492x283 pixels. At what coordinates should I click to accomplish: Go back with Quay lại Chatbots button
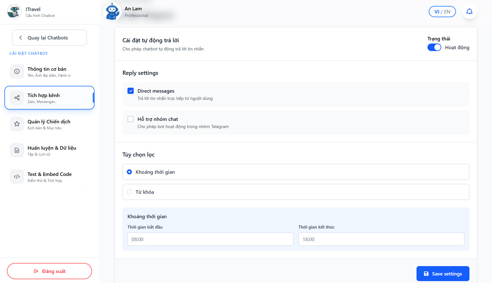pyautogui.click(x=49, y=38)
